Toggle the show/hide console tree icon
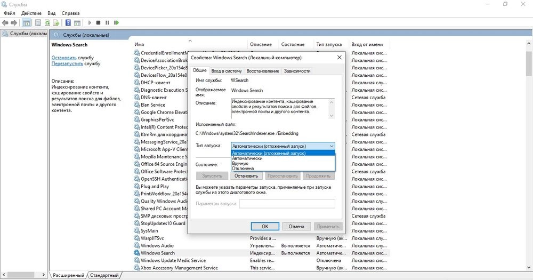The image size is (533, 280). [x=27, y=23]
